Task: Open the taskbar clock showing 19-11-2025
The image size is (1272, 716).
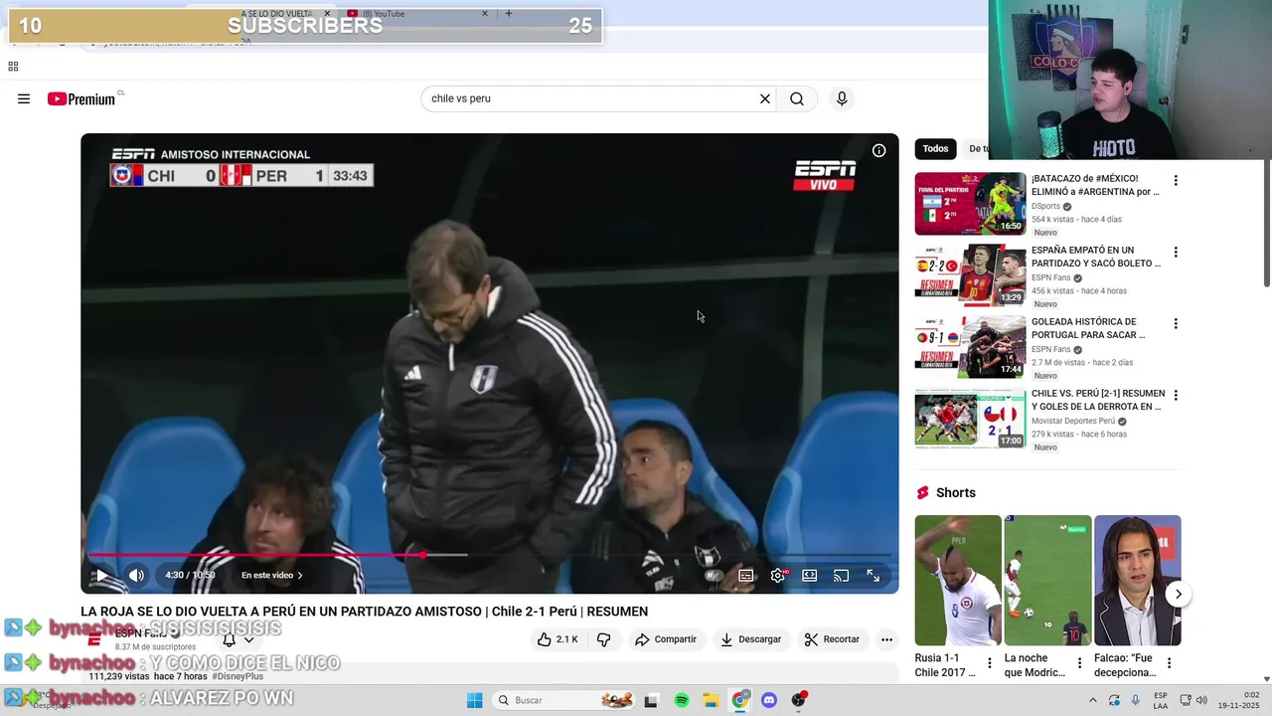Action: 1236,700
